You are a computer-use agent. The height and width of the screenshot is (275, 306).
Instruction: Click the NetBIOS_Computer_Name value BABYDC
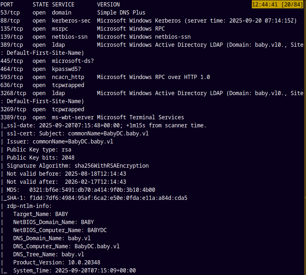(97, 230)
